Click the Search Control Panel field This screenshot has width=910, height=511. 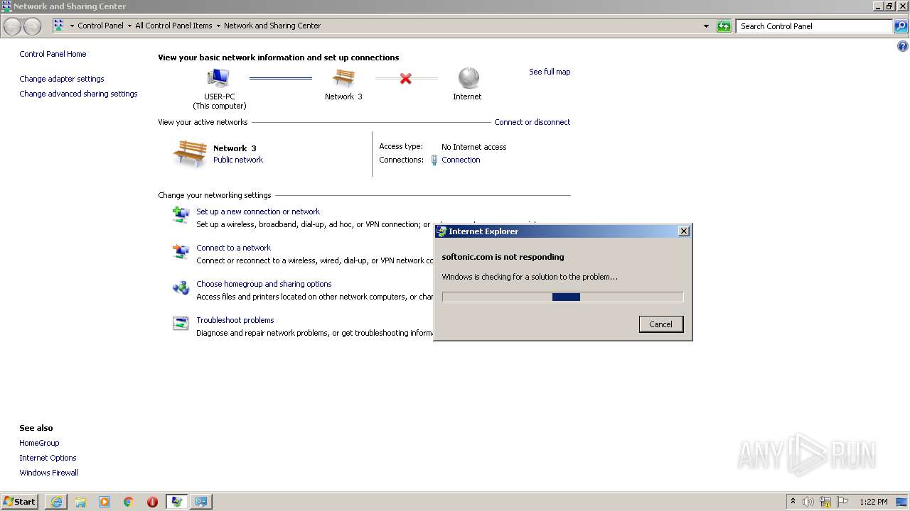(x=815, y=26)
